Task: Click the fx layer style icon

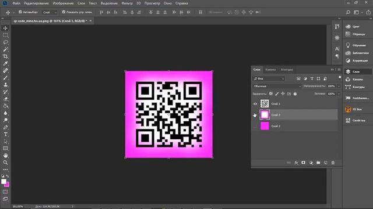Action: pos(296,163)
